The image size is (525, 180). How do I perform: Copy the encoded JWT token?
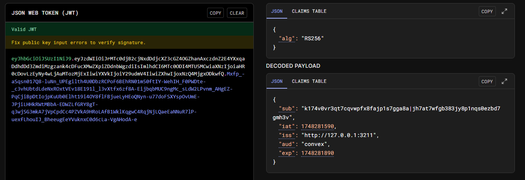[x=215, y=13]
